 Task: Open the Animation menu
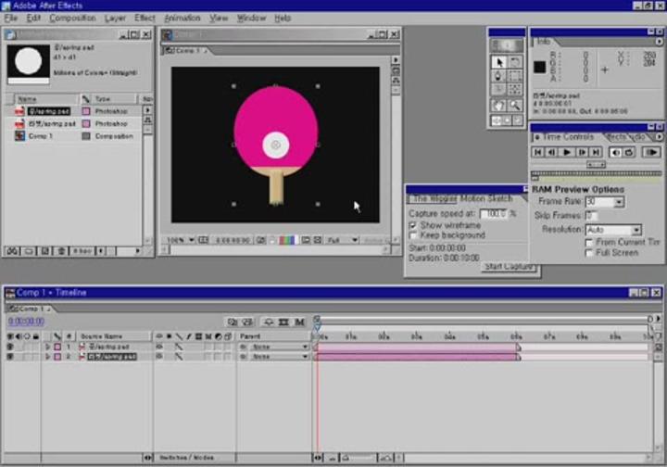[x=182, y=18]
